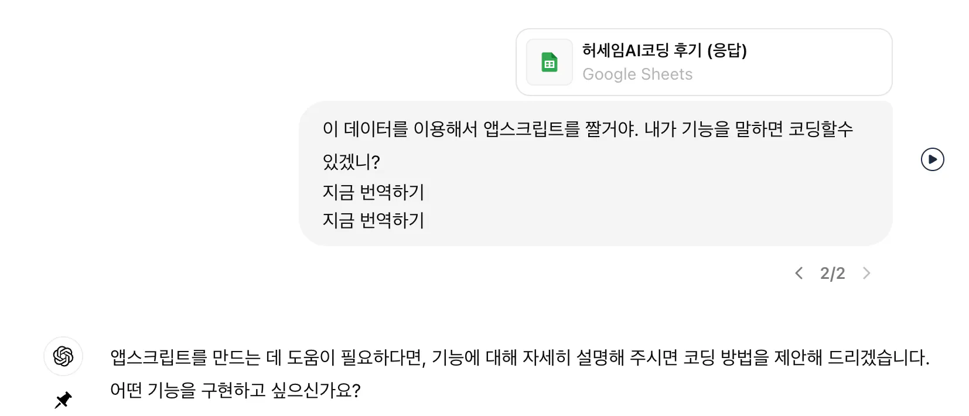The height and width of the screenshot is (416, 969).
Task: Open the 허세임AI코딩 후기 (응답) file title
Action: pos(664,51)
